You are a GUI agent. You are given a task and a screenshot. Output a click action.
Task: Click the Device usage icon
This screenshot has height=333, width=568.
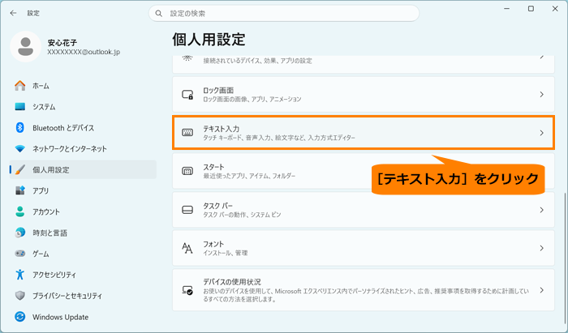tap(187, 290)
